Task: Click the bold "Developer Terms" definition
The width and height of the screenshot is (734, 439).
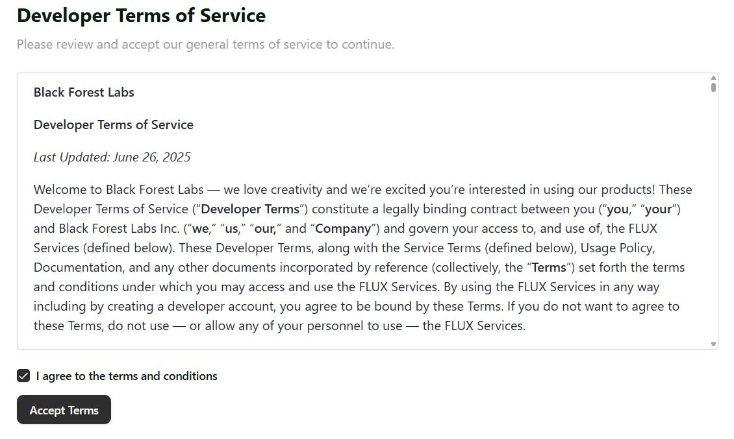Action: 250,209
